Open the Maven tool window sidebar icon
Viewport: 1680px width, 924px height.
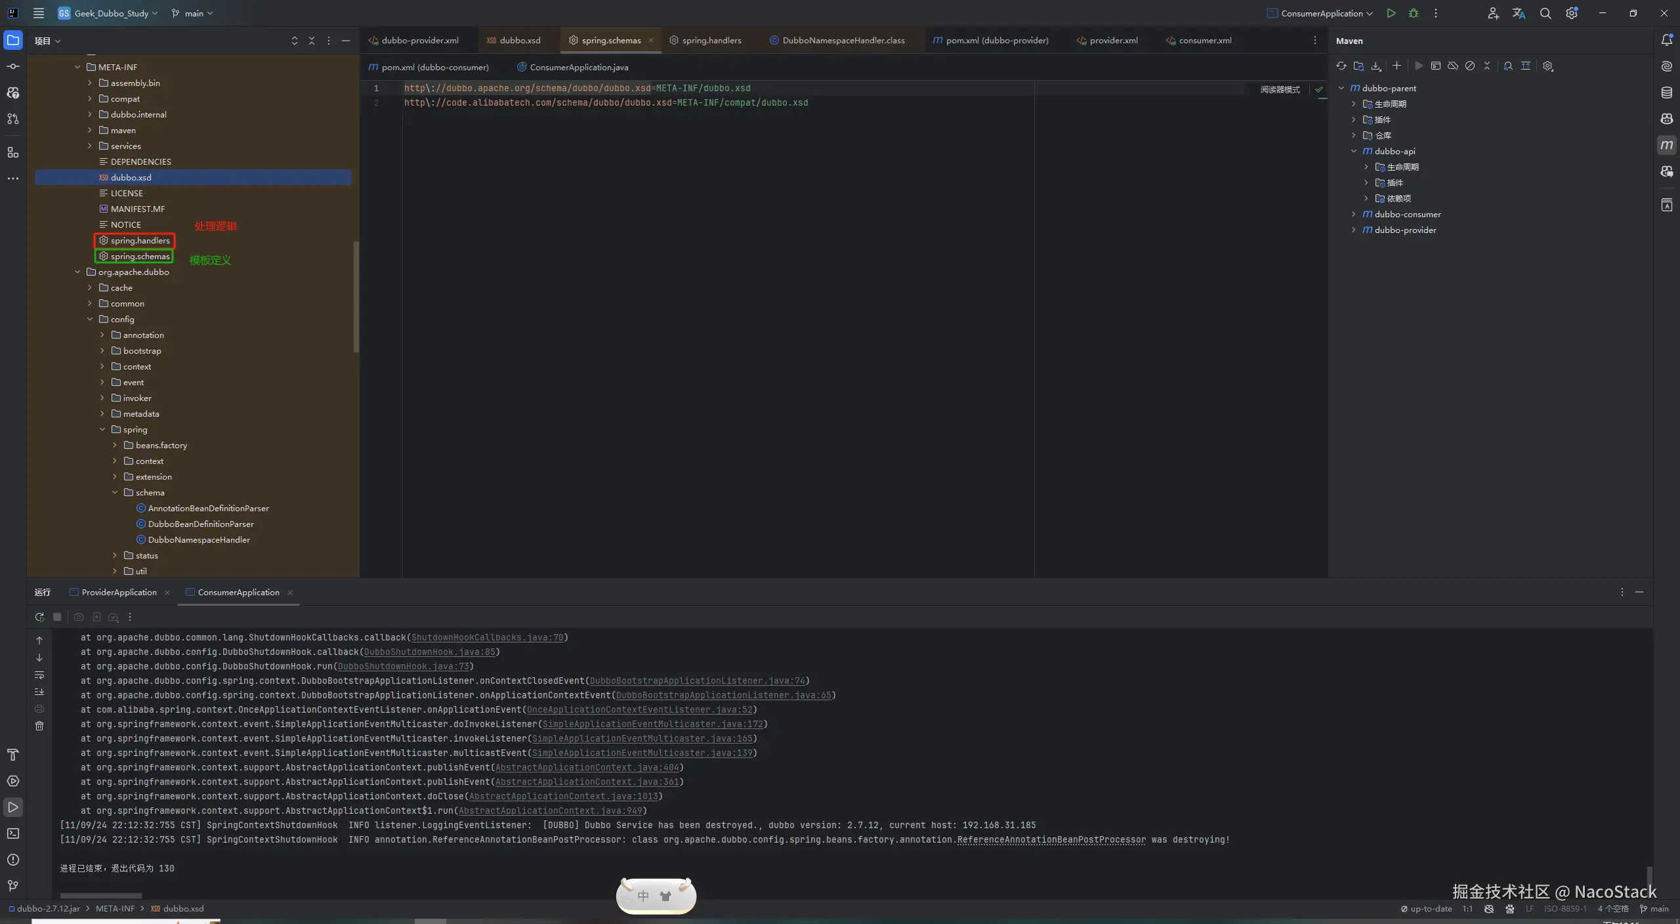point(1666,145)
